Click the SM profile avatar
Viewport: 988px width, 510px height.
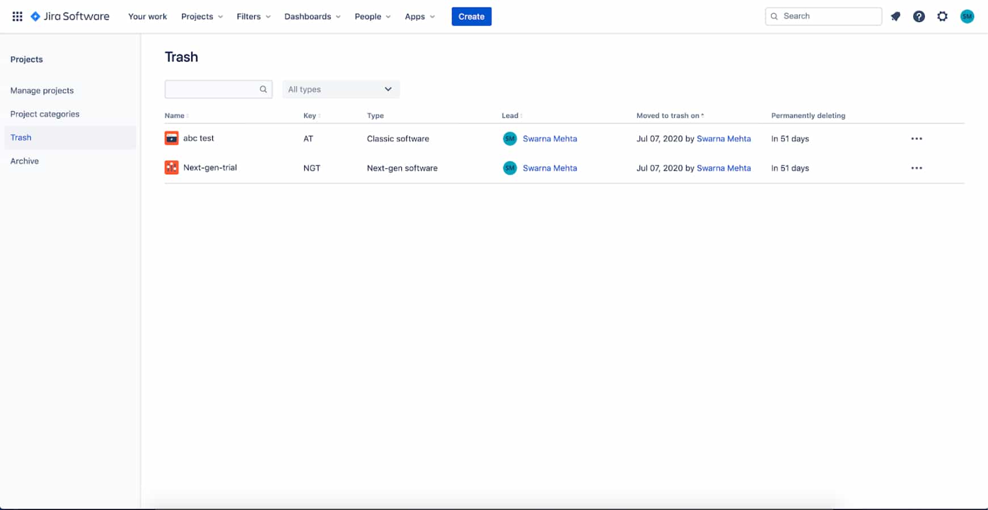pos(968,16)
